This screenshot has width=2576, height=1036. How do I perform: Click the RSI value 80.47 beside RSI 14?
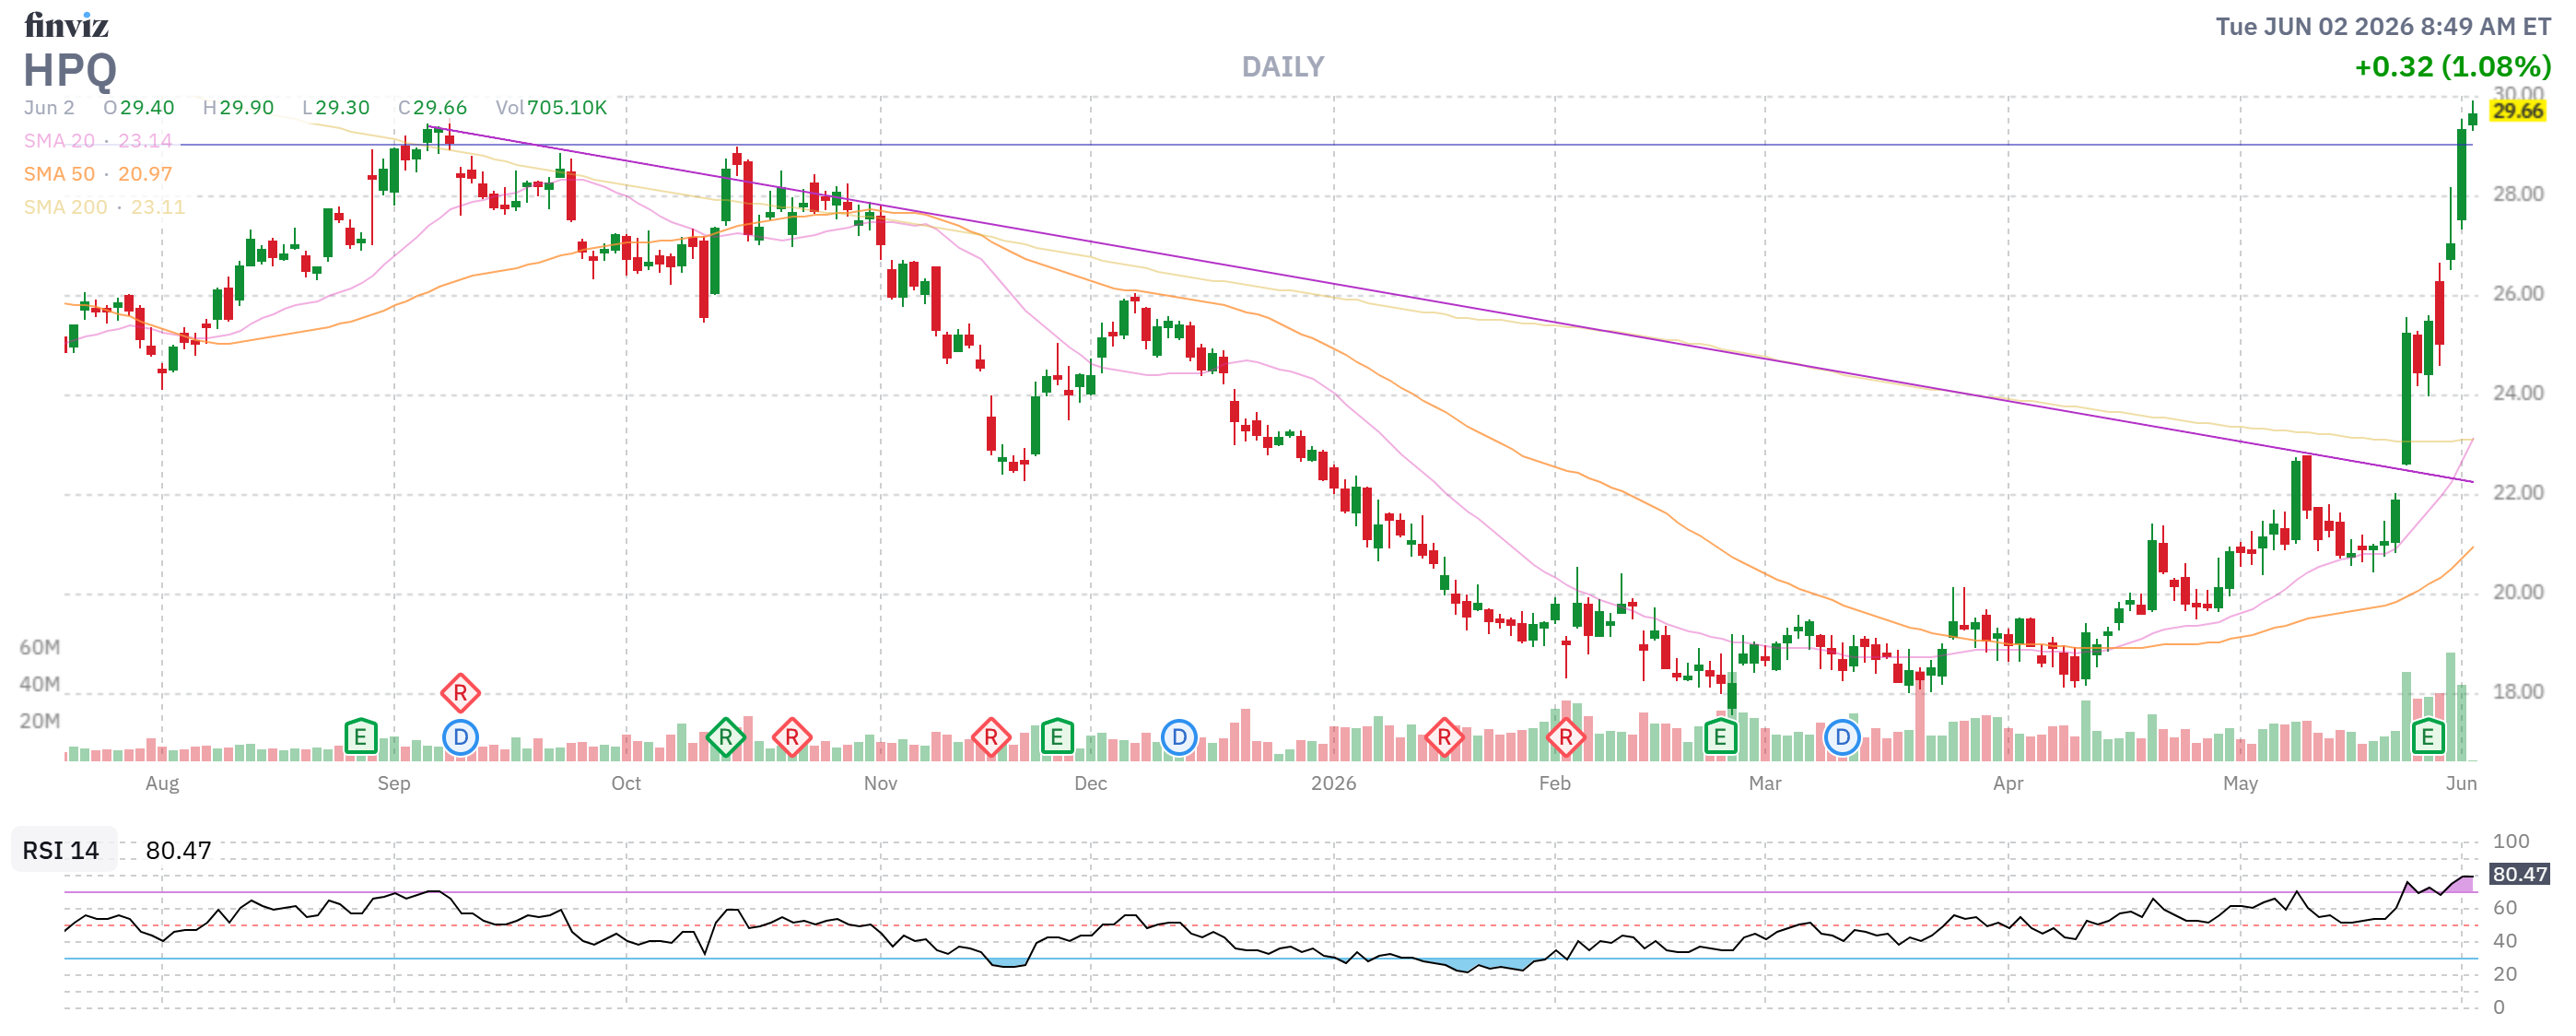[178, 850]
